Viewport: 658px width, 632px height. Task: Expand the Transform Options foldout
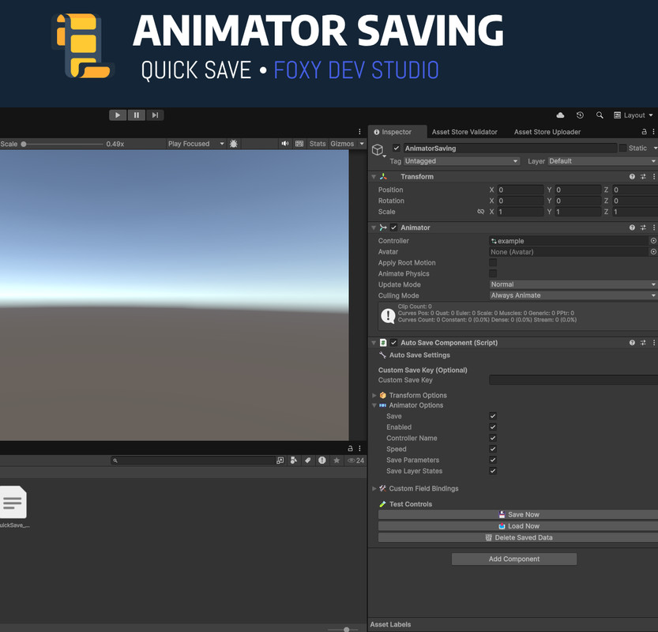pos(374,395)
